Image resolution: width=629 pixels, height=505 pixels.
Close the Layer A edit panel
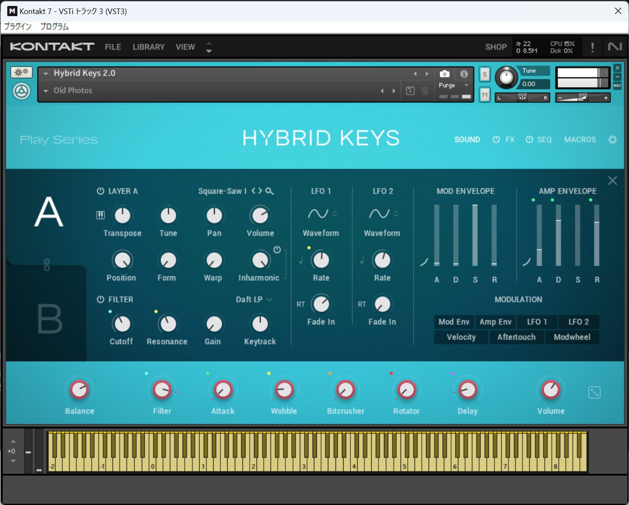click(x=612, y=181)
